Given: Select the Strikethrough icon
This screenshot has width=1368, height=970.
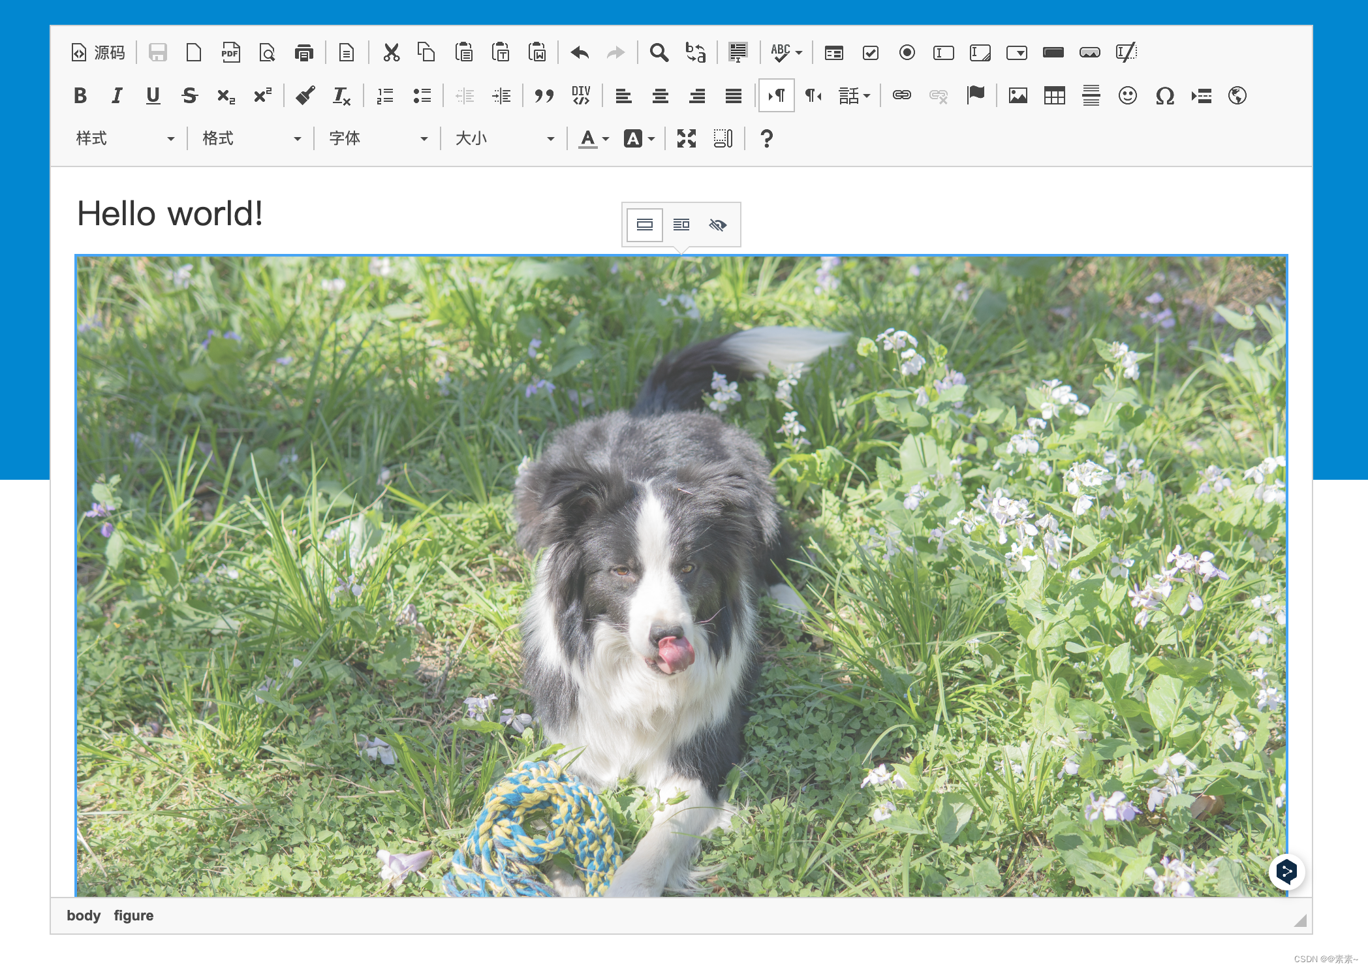Looking at the screenshot, I should pyautogui.click(x=189, y=96).
